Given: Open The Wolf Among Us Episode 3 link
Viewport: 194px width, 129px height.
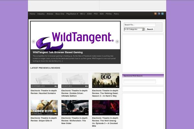Looking at the screenshot, I should pos(105,122).
